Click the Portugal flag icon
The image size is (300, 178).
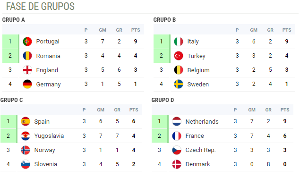pos(27,42)
